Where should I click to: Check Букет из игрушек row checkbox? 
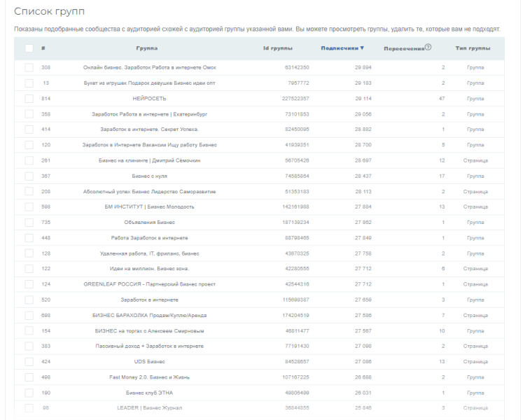click(29, 83)
